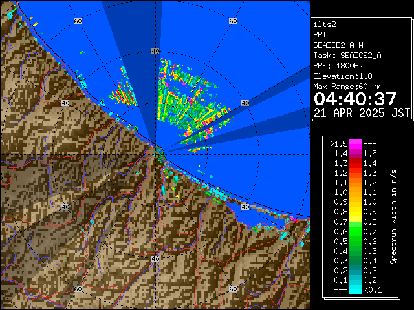Pick the cyan <0.1 legend swatch
The width and height of the screenshot is (414, 310).
pos(356,289)
